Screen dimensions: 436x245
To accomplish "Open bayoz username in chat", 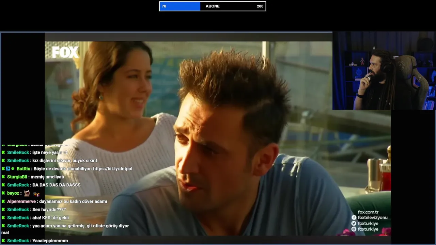I will [13, 193].
